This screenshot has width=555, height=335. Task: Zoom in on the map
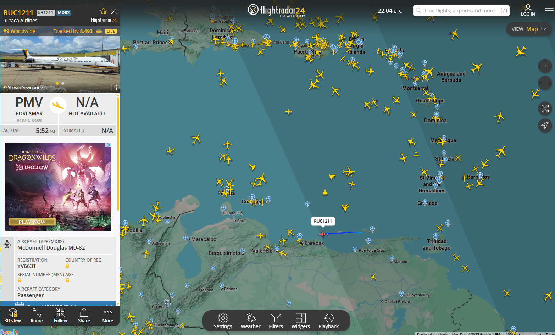(x=545, y=66)
